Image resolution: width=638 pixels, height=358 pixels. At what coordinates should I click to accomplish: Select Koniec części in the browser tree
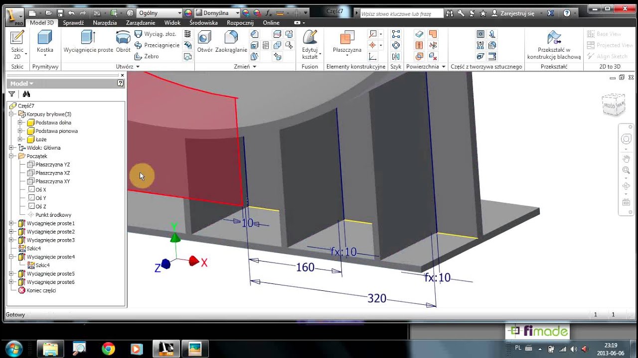[41, 290]
